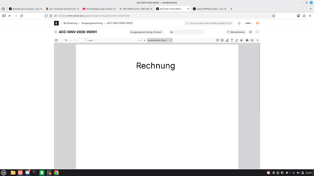Toggle the PDF viewer sidebar
Viewport: 314px width, 176px height.
coord(56,40)
